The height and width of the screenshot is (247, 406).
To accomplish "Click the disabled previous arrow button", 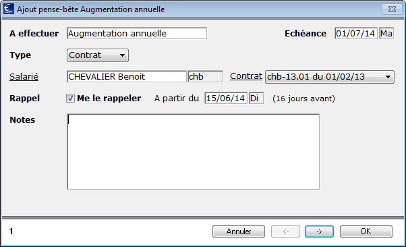I will pos(285,231).
